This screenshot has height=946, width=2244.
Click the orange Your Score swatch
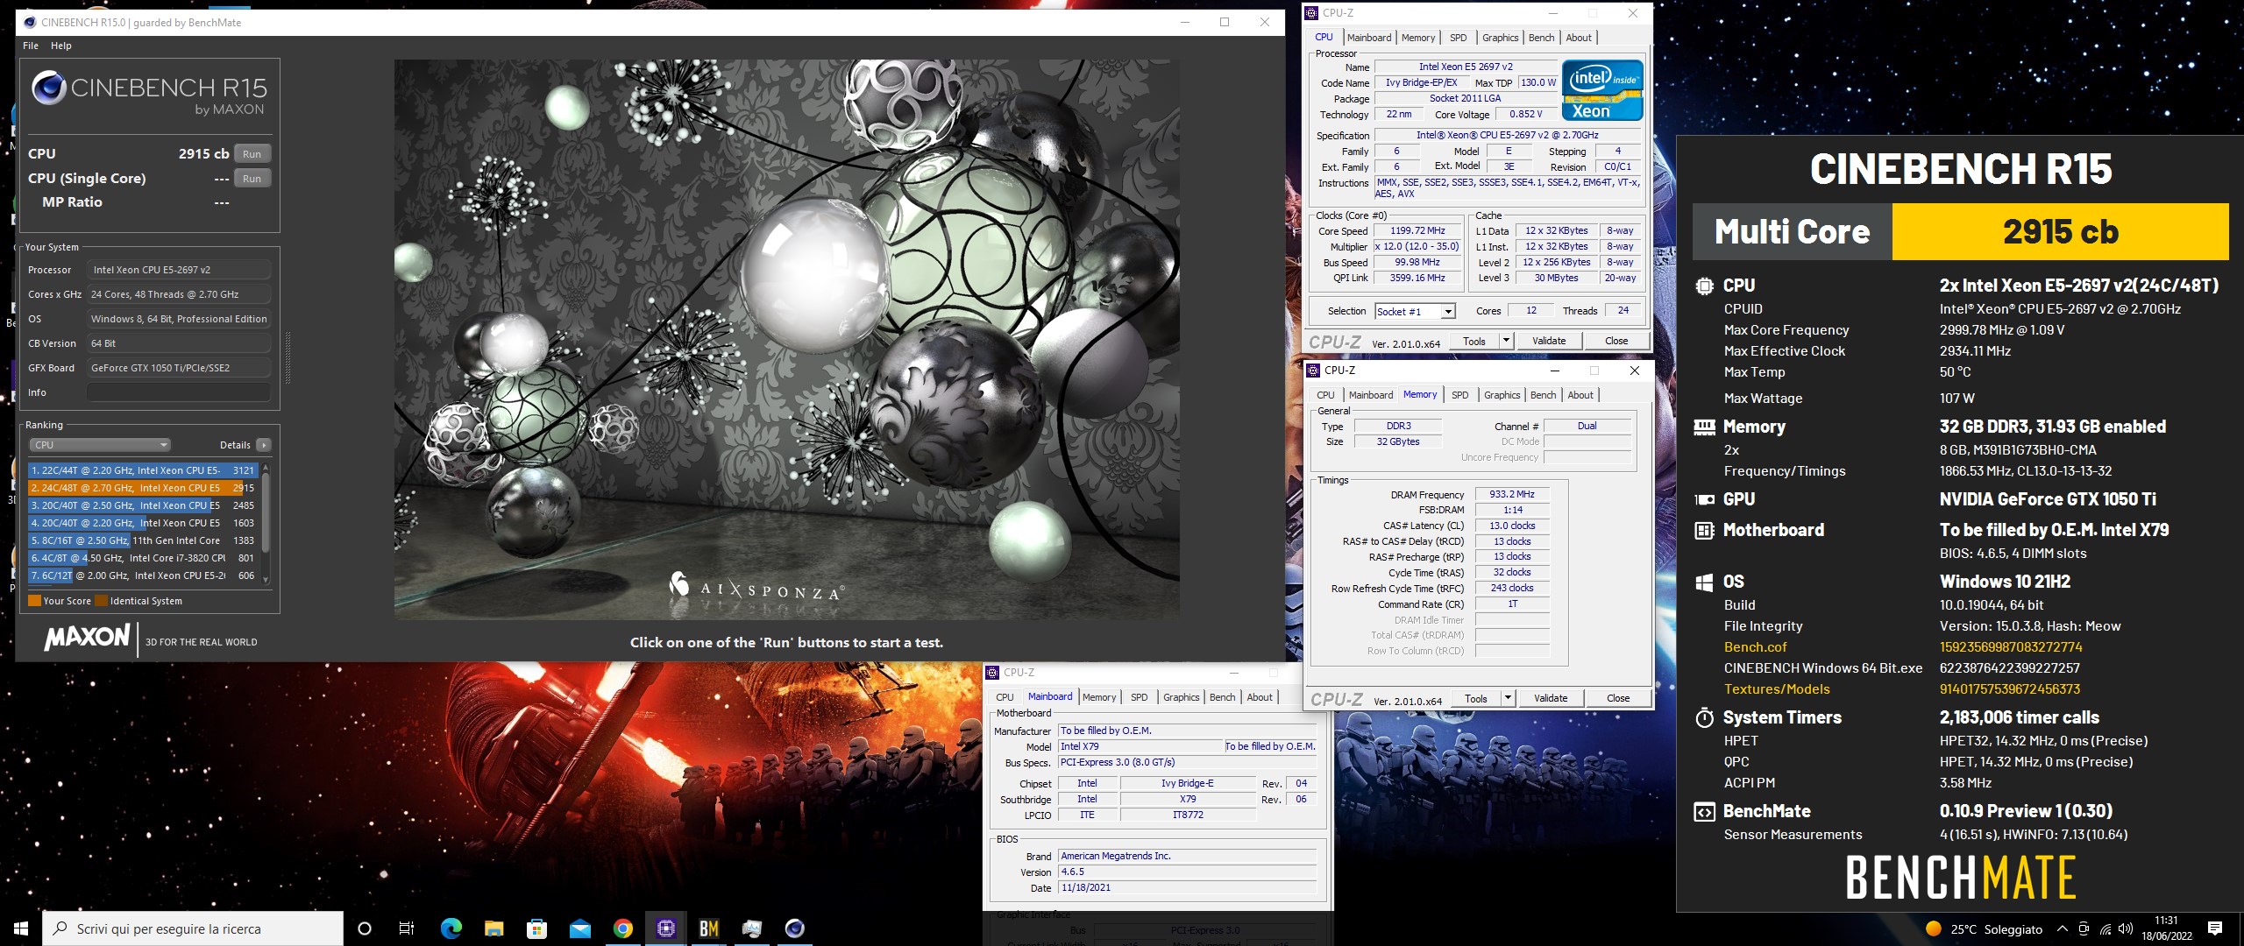[x=34, y=601]
